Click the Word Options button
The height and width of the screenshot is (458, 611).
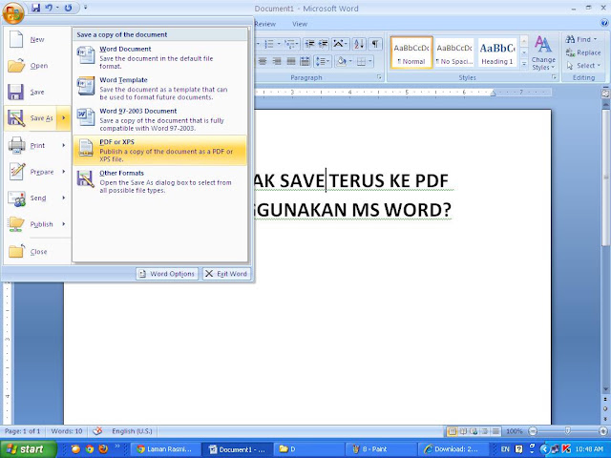point(167,274)
